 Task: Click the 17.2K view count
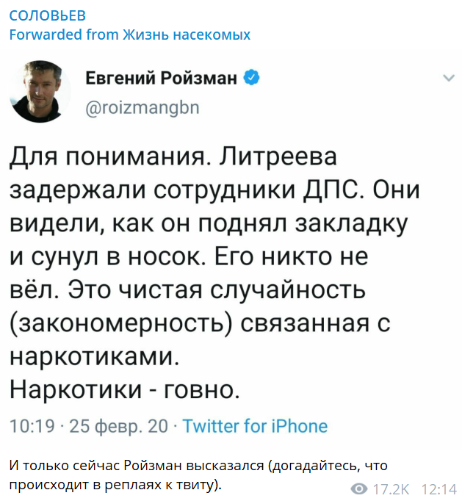[x=391, y=489]
